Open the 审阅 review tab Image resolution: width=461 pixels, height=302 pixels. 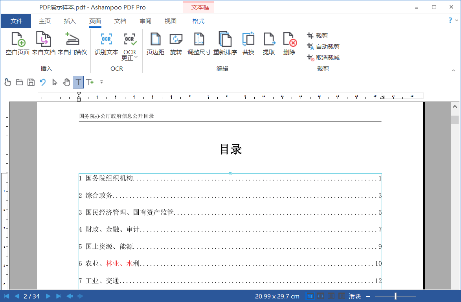coord(145,21)
